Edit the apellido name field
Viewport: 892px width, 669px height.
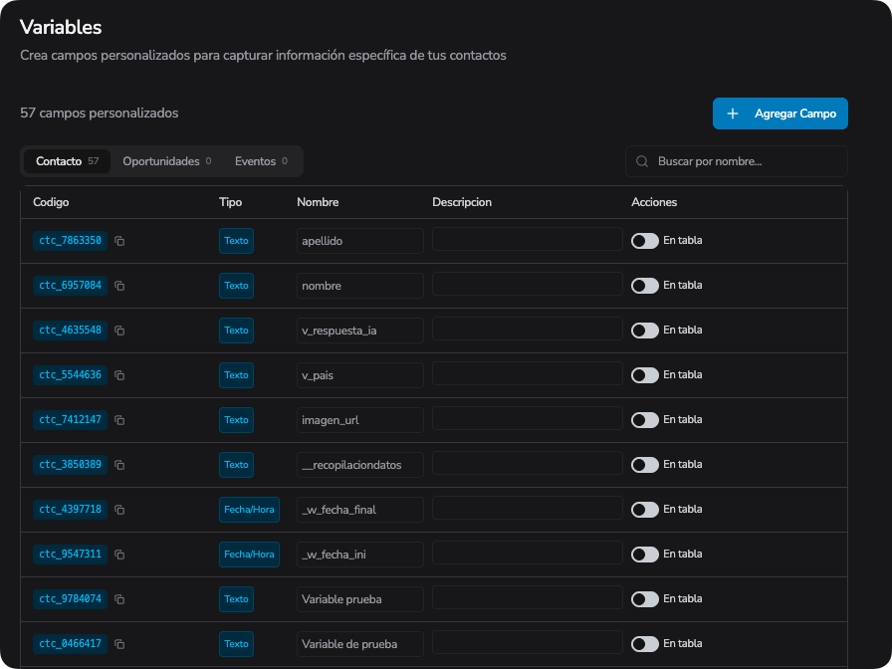pyautogui.click(x=360, y=241)
